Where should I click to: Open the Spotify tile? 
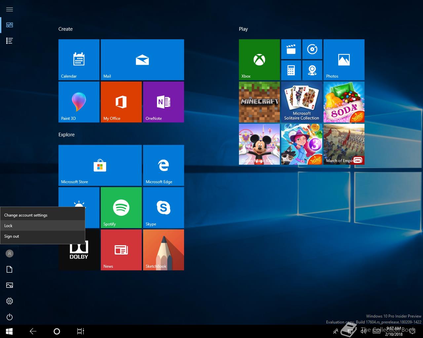tap(121, 208)
